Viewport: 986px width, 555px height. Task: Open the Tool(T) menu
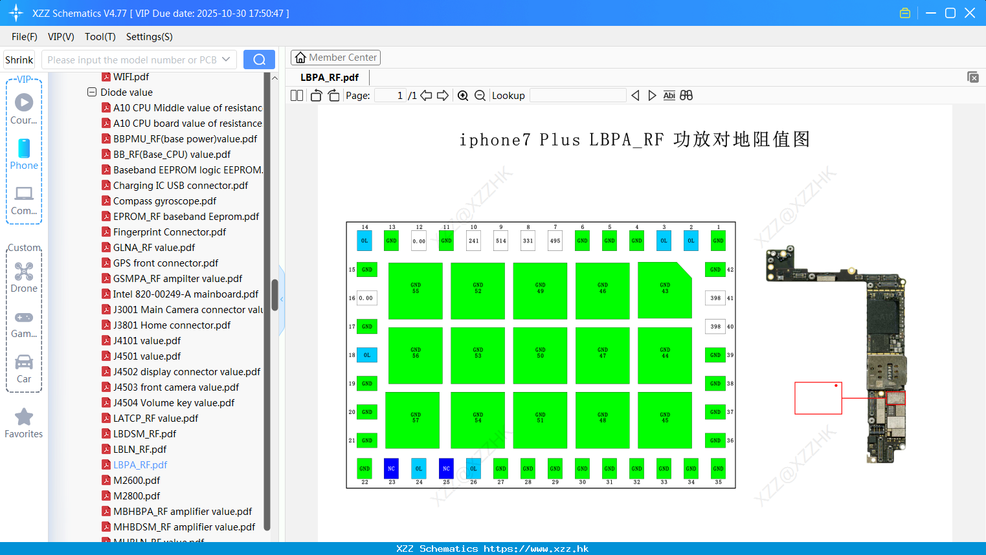tap(100, 36)
